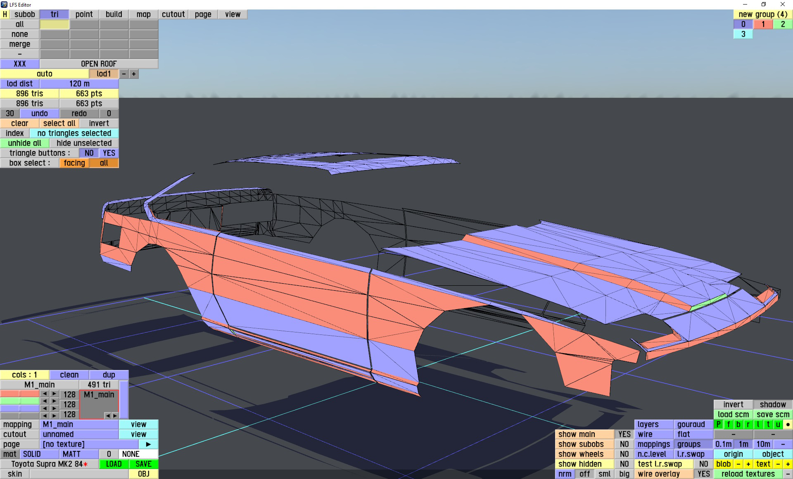793x479 pixels.
Task: Click the lod dist 120 m field
Action: (79, 84)
